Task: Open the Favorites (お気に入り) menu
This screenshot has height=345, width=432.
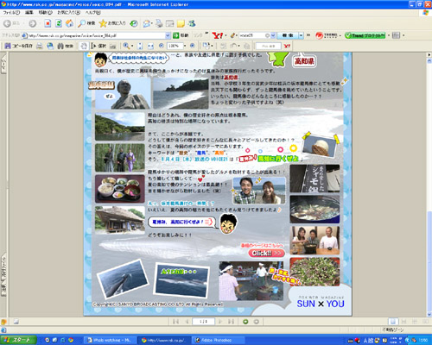Action: [68, 13]
